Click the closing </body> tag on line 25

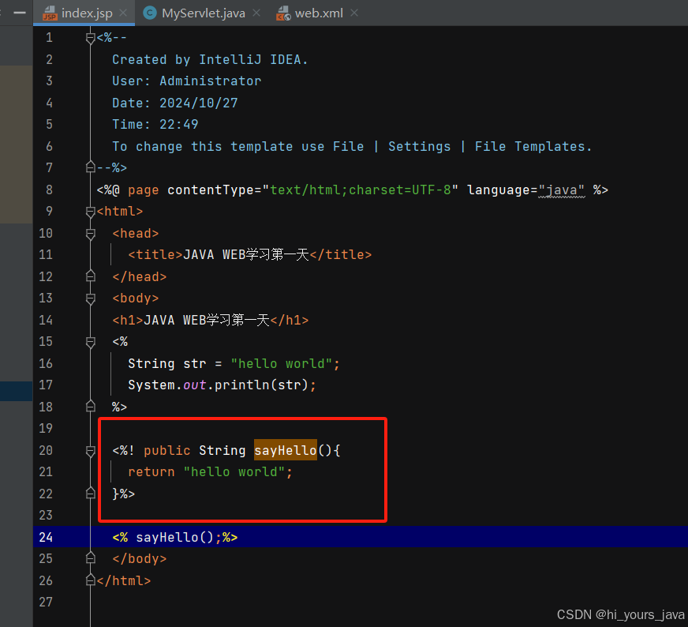point(140,558)
